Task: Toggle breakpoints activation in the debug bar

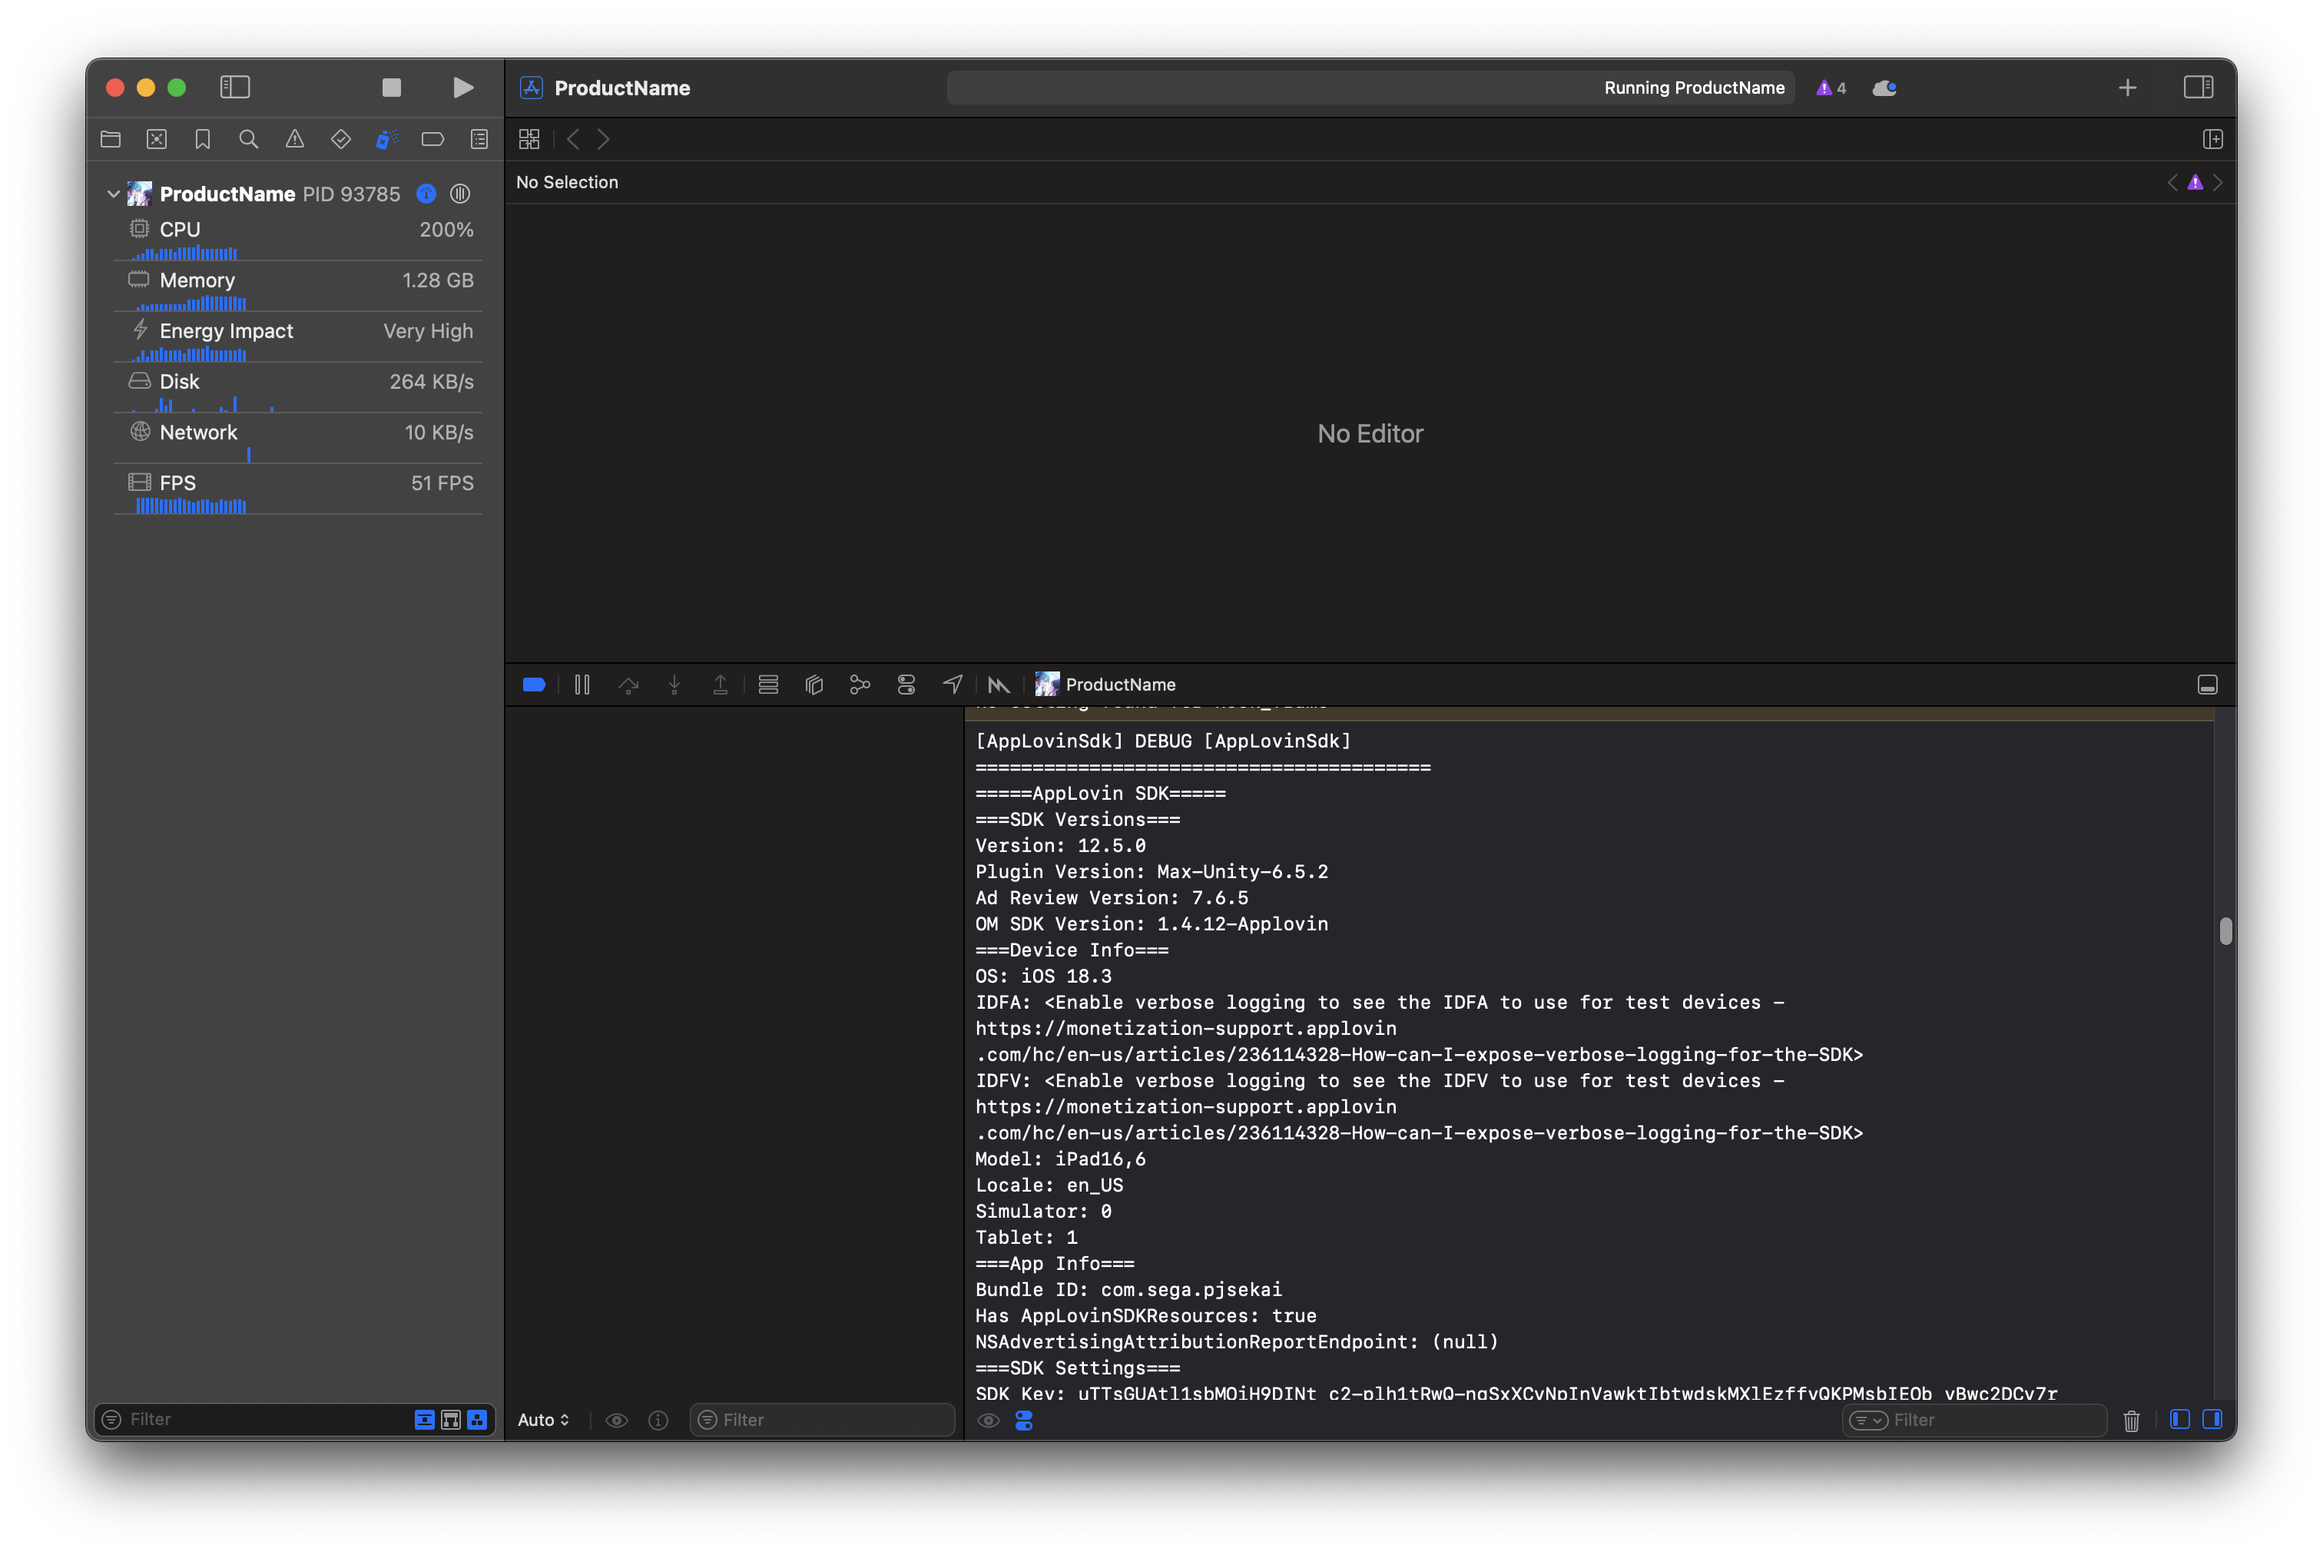Action: tap(533, 685)
